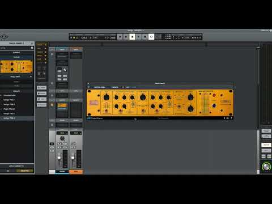The height and width of the screenshot is (204, 272).
Task: Select the orange VOXBOX thumbnail in the browser
Action: pyautogui.click(x=16, y=66)
